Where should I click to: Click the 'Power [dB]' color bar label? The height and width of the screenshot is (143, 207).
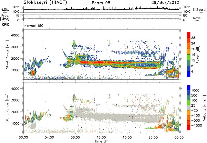197,54
